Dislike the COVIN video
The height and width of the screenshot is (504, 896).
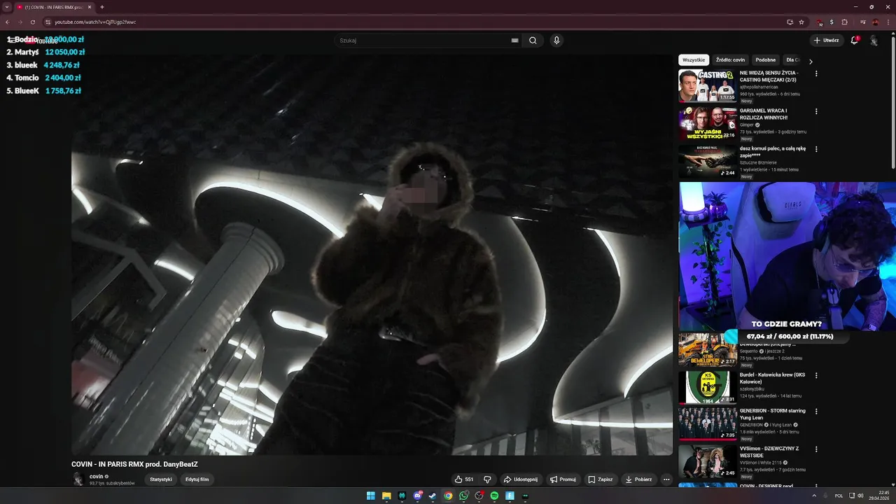click(488, 479)
